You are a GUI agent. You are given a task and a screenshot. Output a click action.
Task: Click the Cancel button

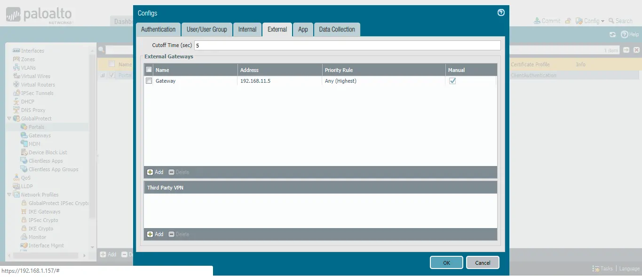tap(483, 263)
